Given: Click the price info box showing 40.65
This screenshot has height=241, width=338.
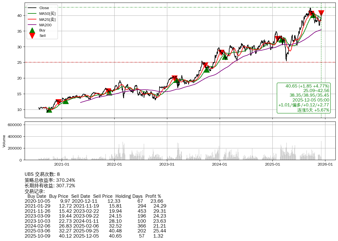Looking at the screenshot, I should point(304,98).
